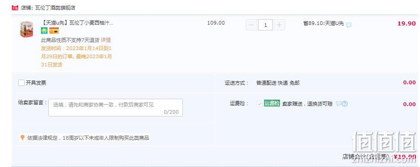The width and height of the screenshot is (420, 167).
Task: Select item subtotal 19.90
Action: click(406, 24)
